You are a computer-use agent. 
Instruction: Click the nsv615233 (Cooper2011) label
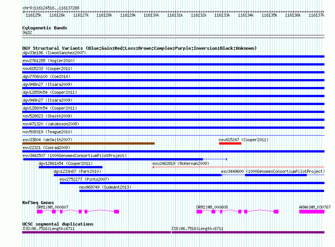[47, 69]
